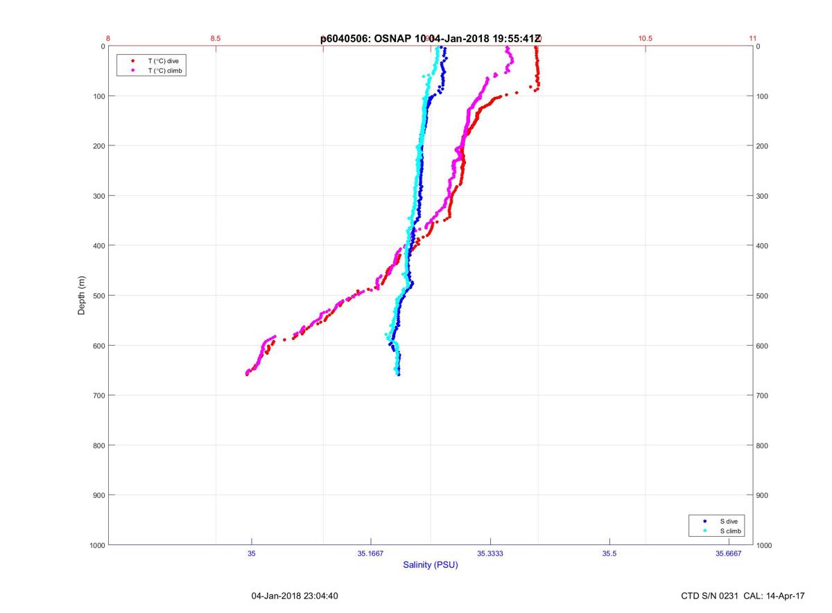The image size is (832, 613).
Task: Click right-axis depth tick label '1000'
Action: tap(765, 545)
